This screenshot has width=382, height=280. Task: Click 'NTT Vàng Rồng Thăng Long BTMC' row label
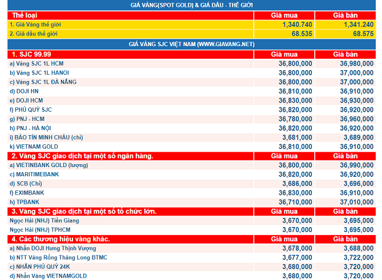pyautogui.click(x=59, y=258)
